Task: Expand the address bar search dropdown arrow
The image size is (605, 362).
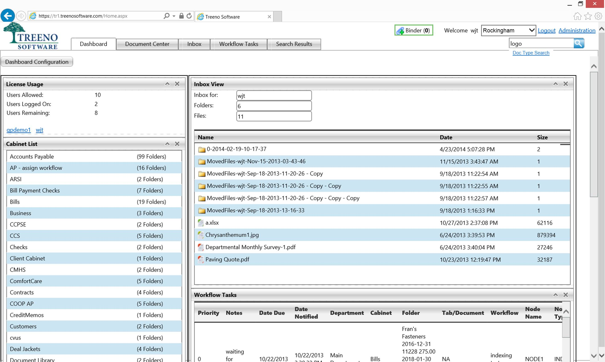Action: coord(174,16)
